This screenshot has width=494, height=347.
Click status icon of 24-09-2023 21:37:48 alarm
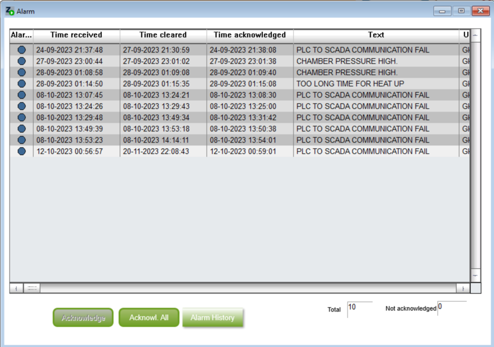pos(21,50)
